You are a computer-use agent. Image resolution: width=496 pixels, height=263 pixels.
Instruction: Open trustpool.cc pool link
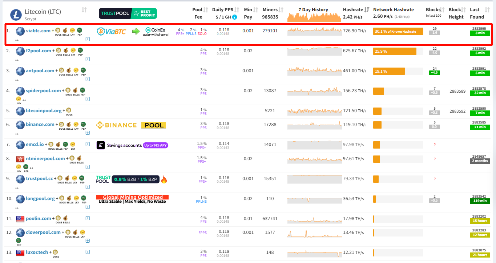(39, 178)
